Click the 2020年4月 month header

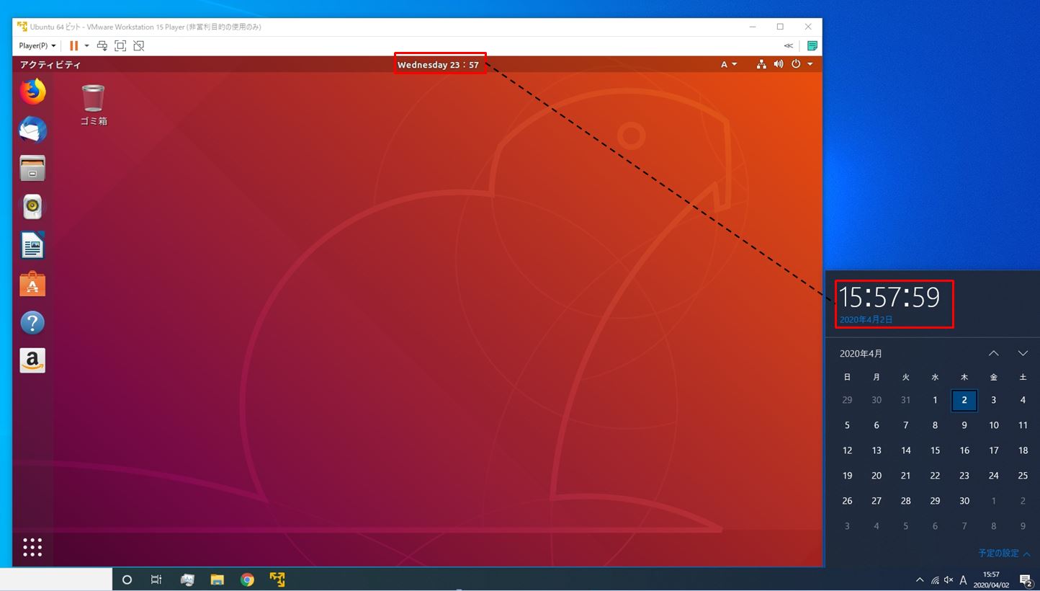[861, 353]
